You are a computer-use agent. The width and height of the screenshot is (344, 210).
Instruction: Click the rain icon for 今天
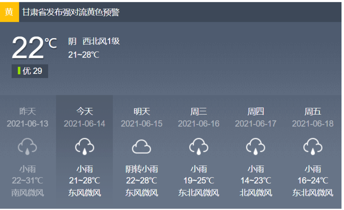pyautogui.click(x=84, y=147)
